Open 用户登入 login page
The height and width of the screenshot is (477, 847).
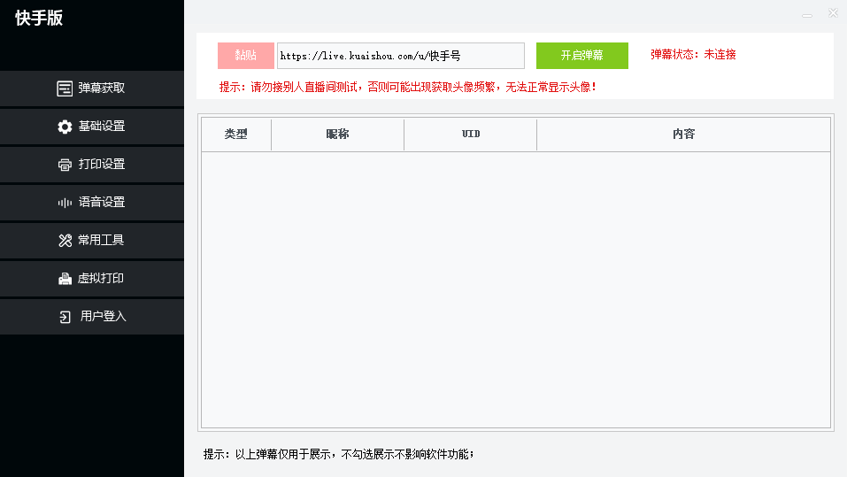point(92,317)
